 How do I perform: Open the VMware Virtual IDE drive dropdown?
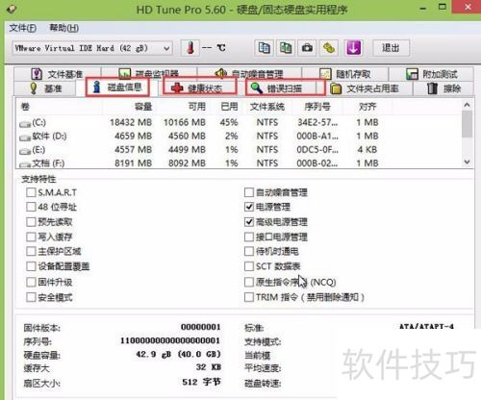92,48
